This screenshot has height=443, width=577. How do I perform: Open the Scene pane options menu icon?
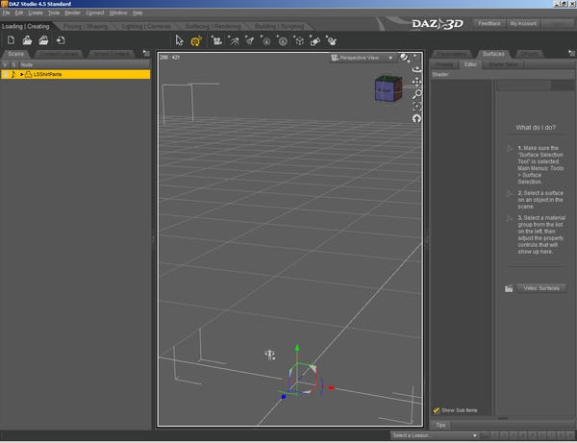pos(146,53)
